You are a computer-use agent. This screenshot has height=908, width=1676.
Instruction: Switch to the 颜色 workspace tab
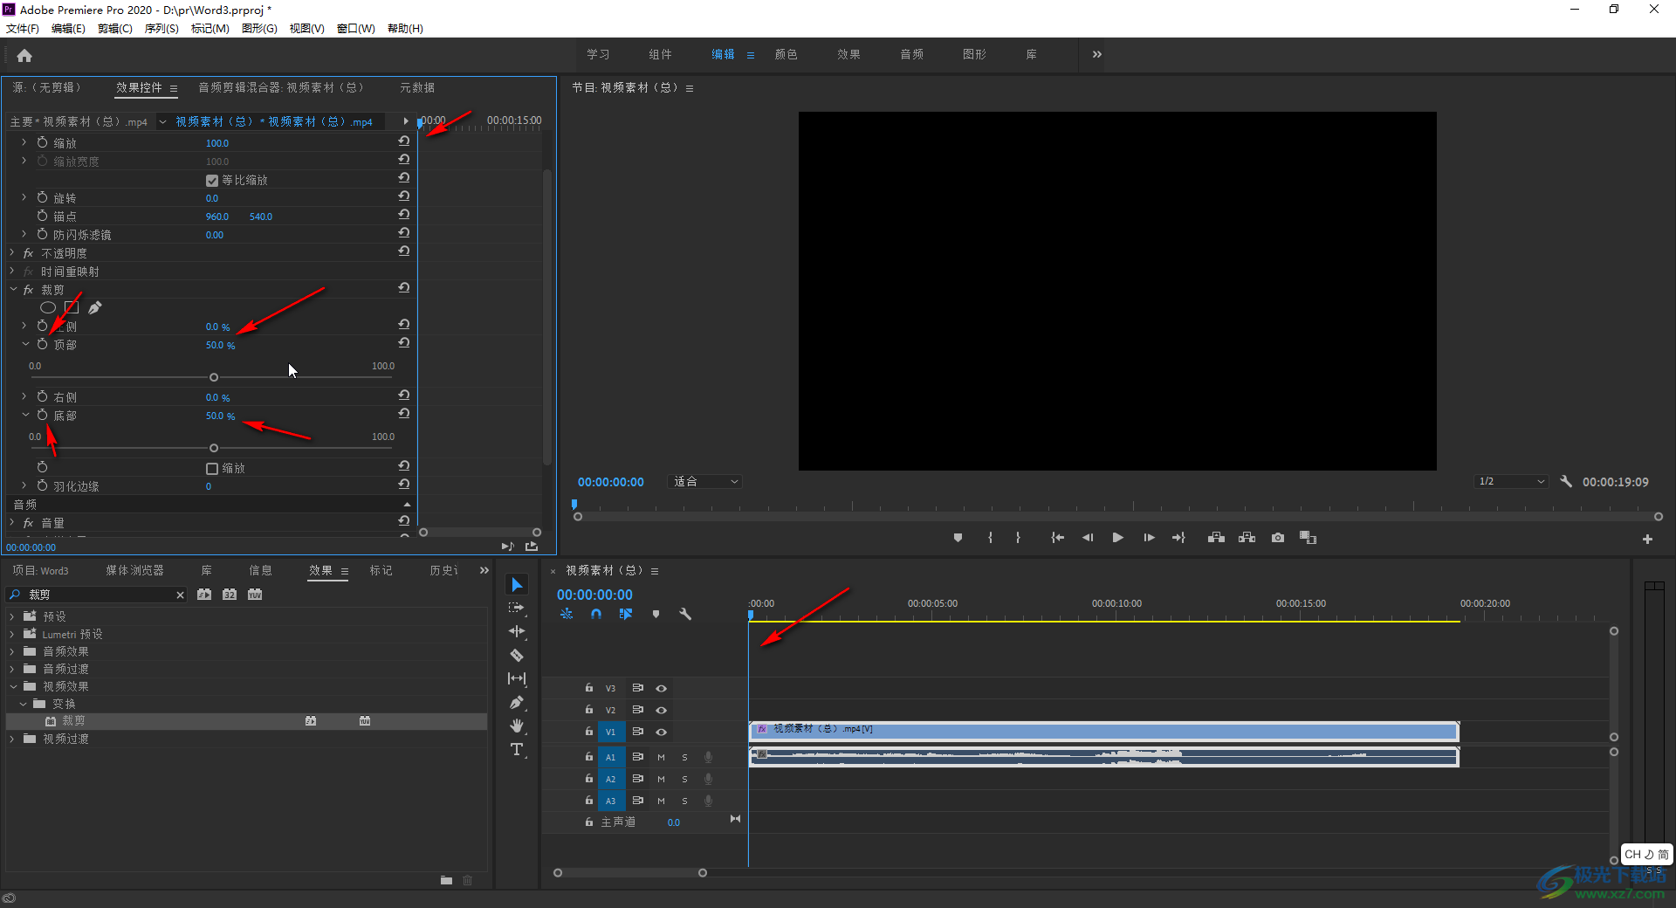[786, 54]
